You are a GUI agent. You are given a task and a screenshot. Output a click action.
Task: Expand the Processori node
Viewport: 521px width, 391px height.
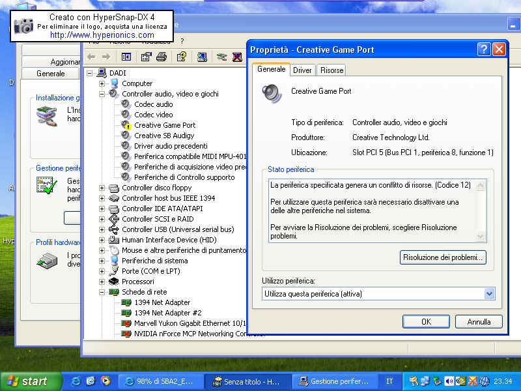(x=102, y=282)
